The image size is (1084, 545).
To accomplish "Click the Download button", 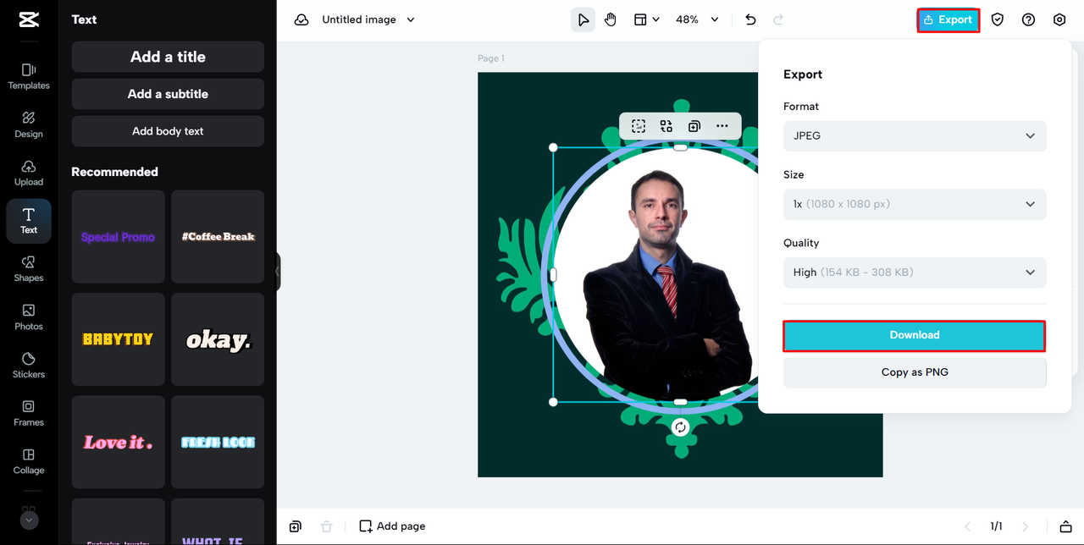I will pyautogui.click(x=915, y=335).
